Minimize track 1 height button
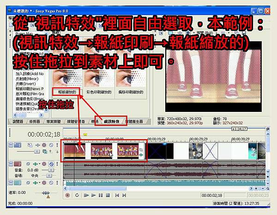 pos(11,145)
